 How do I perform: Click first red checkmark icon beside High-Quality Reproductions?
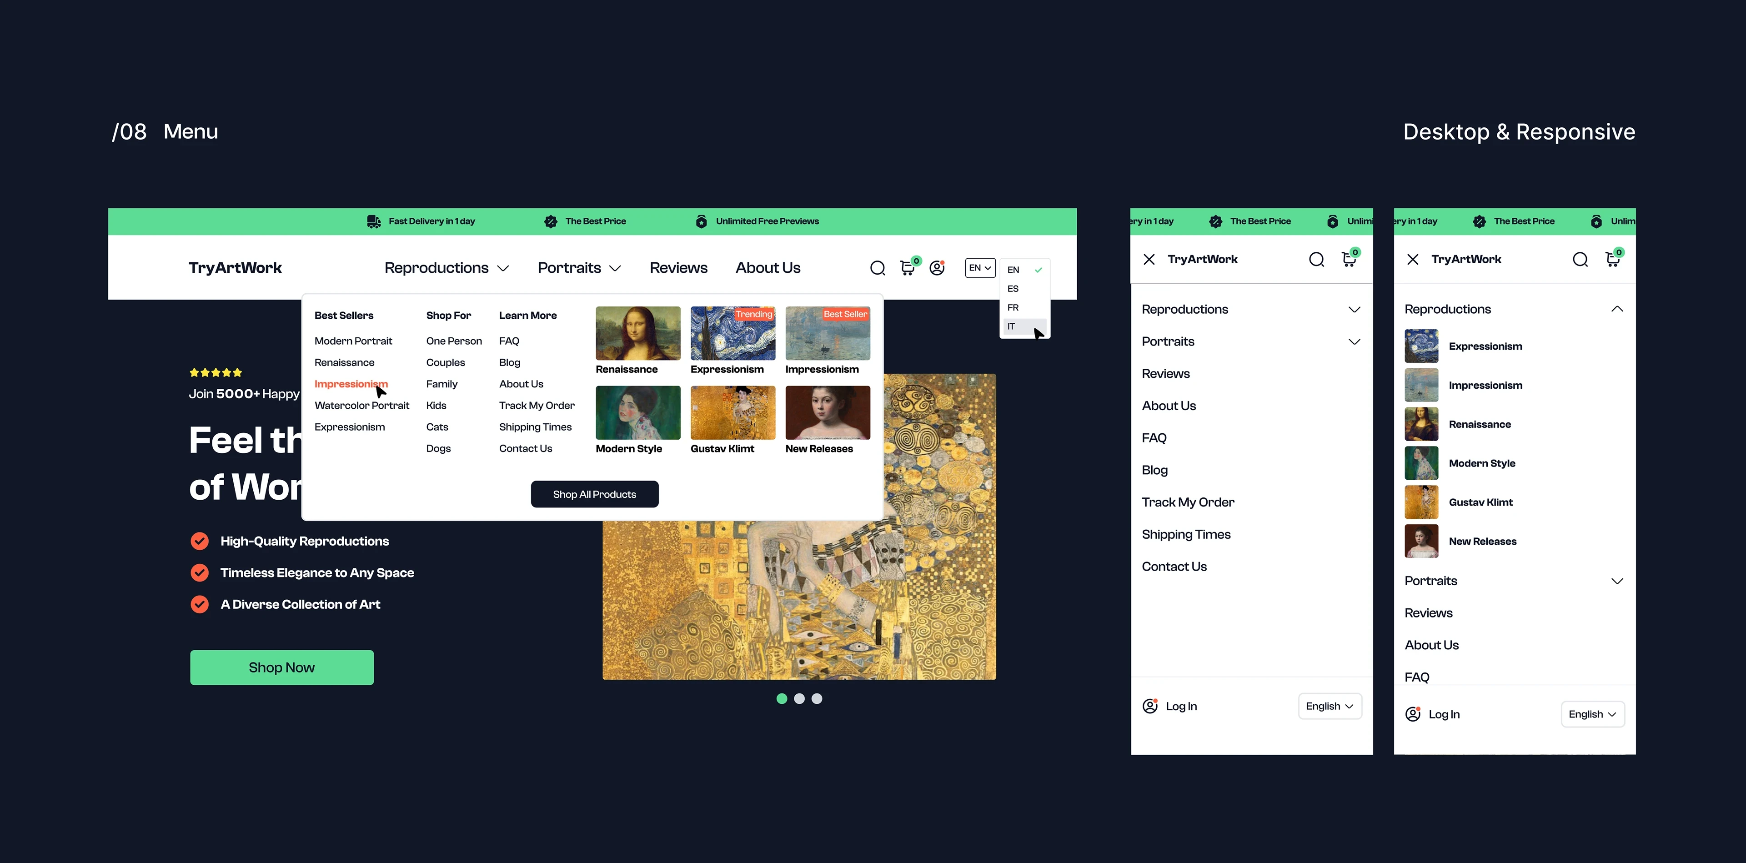point(199,541)
